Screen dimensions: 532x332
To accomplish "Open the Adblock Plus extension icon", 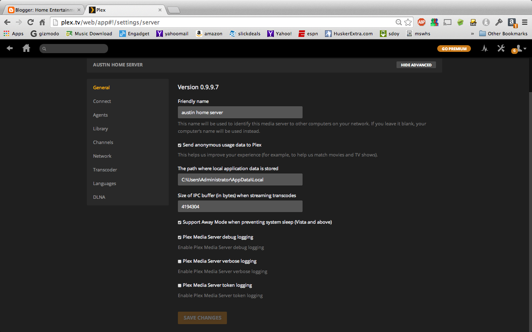I will click(421, 22).
